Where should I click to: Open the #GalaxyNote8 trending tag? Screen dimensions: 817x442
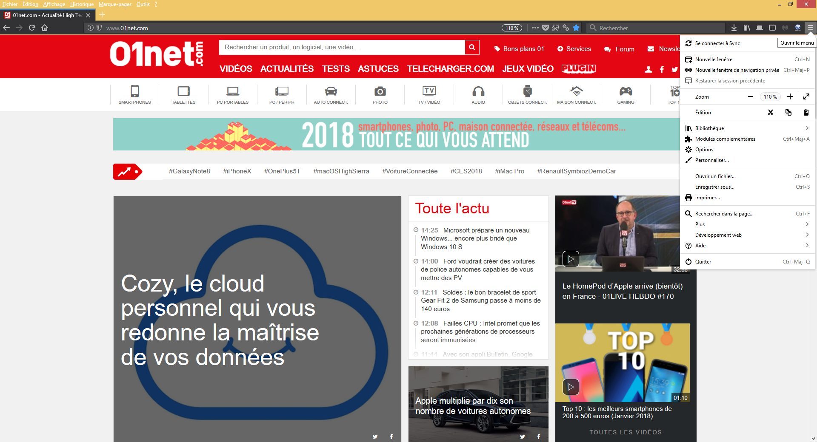pyautogui.click(x=189, y=171)
